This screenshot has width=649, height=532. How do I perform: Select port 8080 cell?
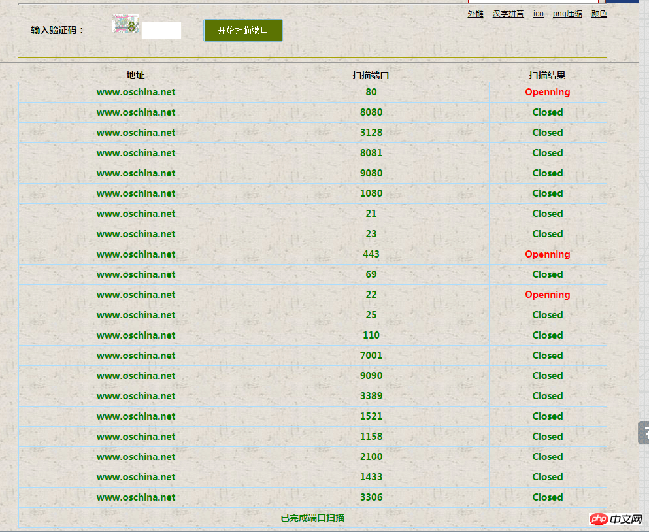[371, 112]
